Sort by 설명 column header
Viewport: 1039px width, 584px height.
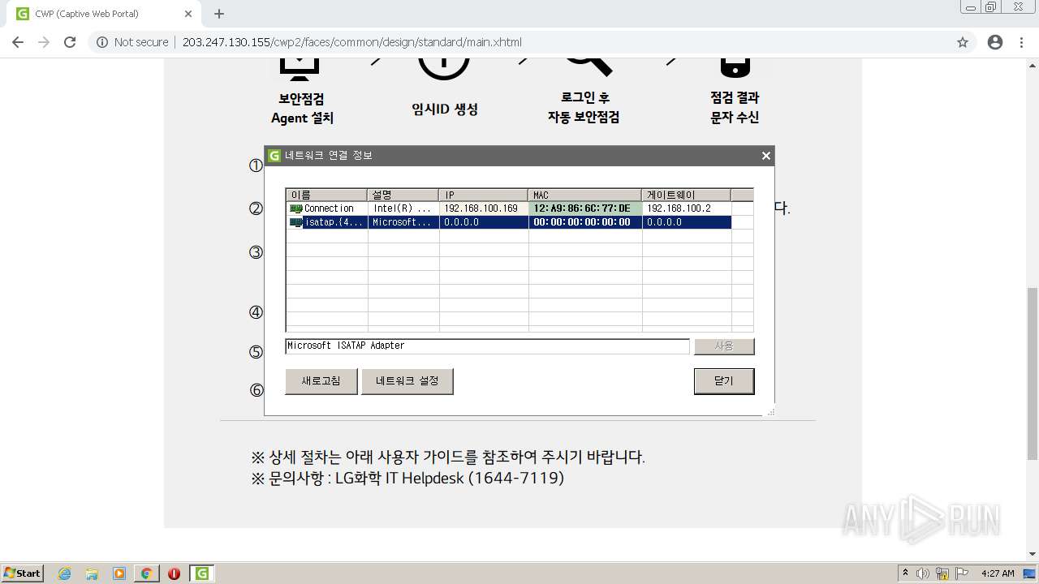pyautogui.click(x=403, y=195)
